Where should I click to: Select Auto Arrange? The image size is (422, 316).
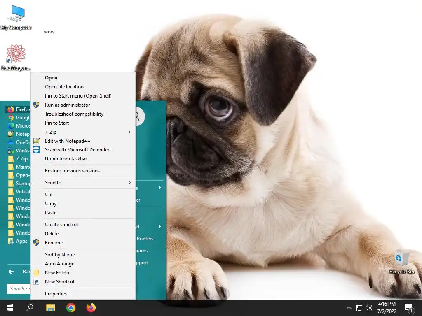pyautogui.click(x=83, y=264)
